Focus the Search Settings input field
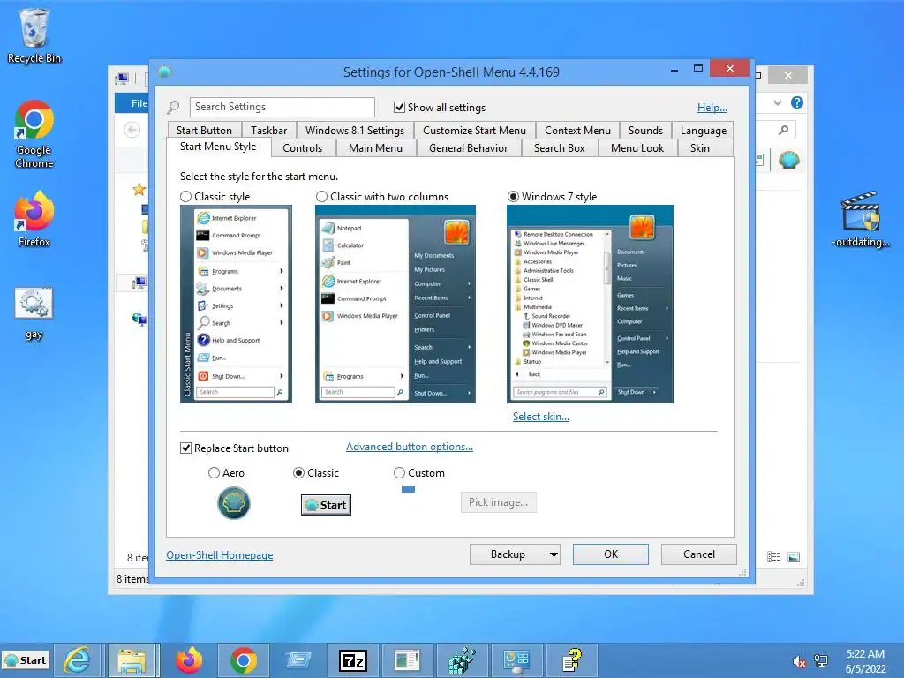This screenshot has height=678, width=904. (282, 107)
